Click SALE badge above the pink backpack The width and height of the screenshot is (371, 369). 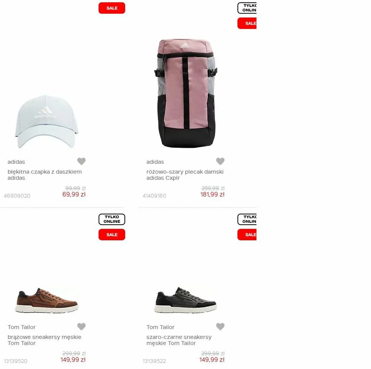pyautogui.click(x=247, y=23)
